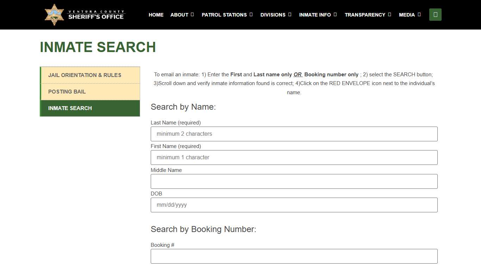Click the DOB mm/dd/yyyy field
The height and width of the screenshot is (270, 481).
294,205
